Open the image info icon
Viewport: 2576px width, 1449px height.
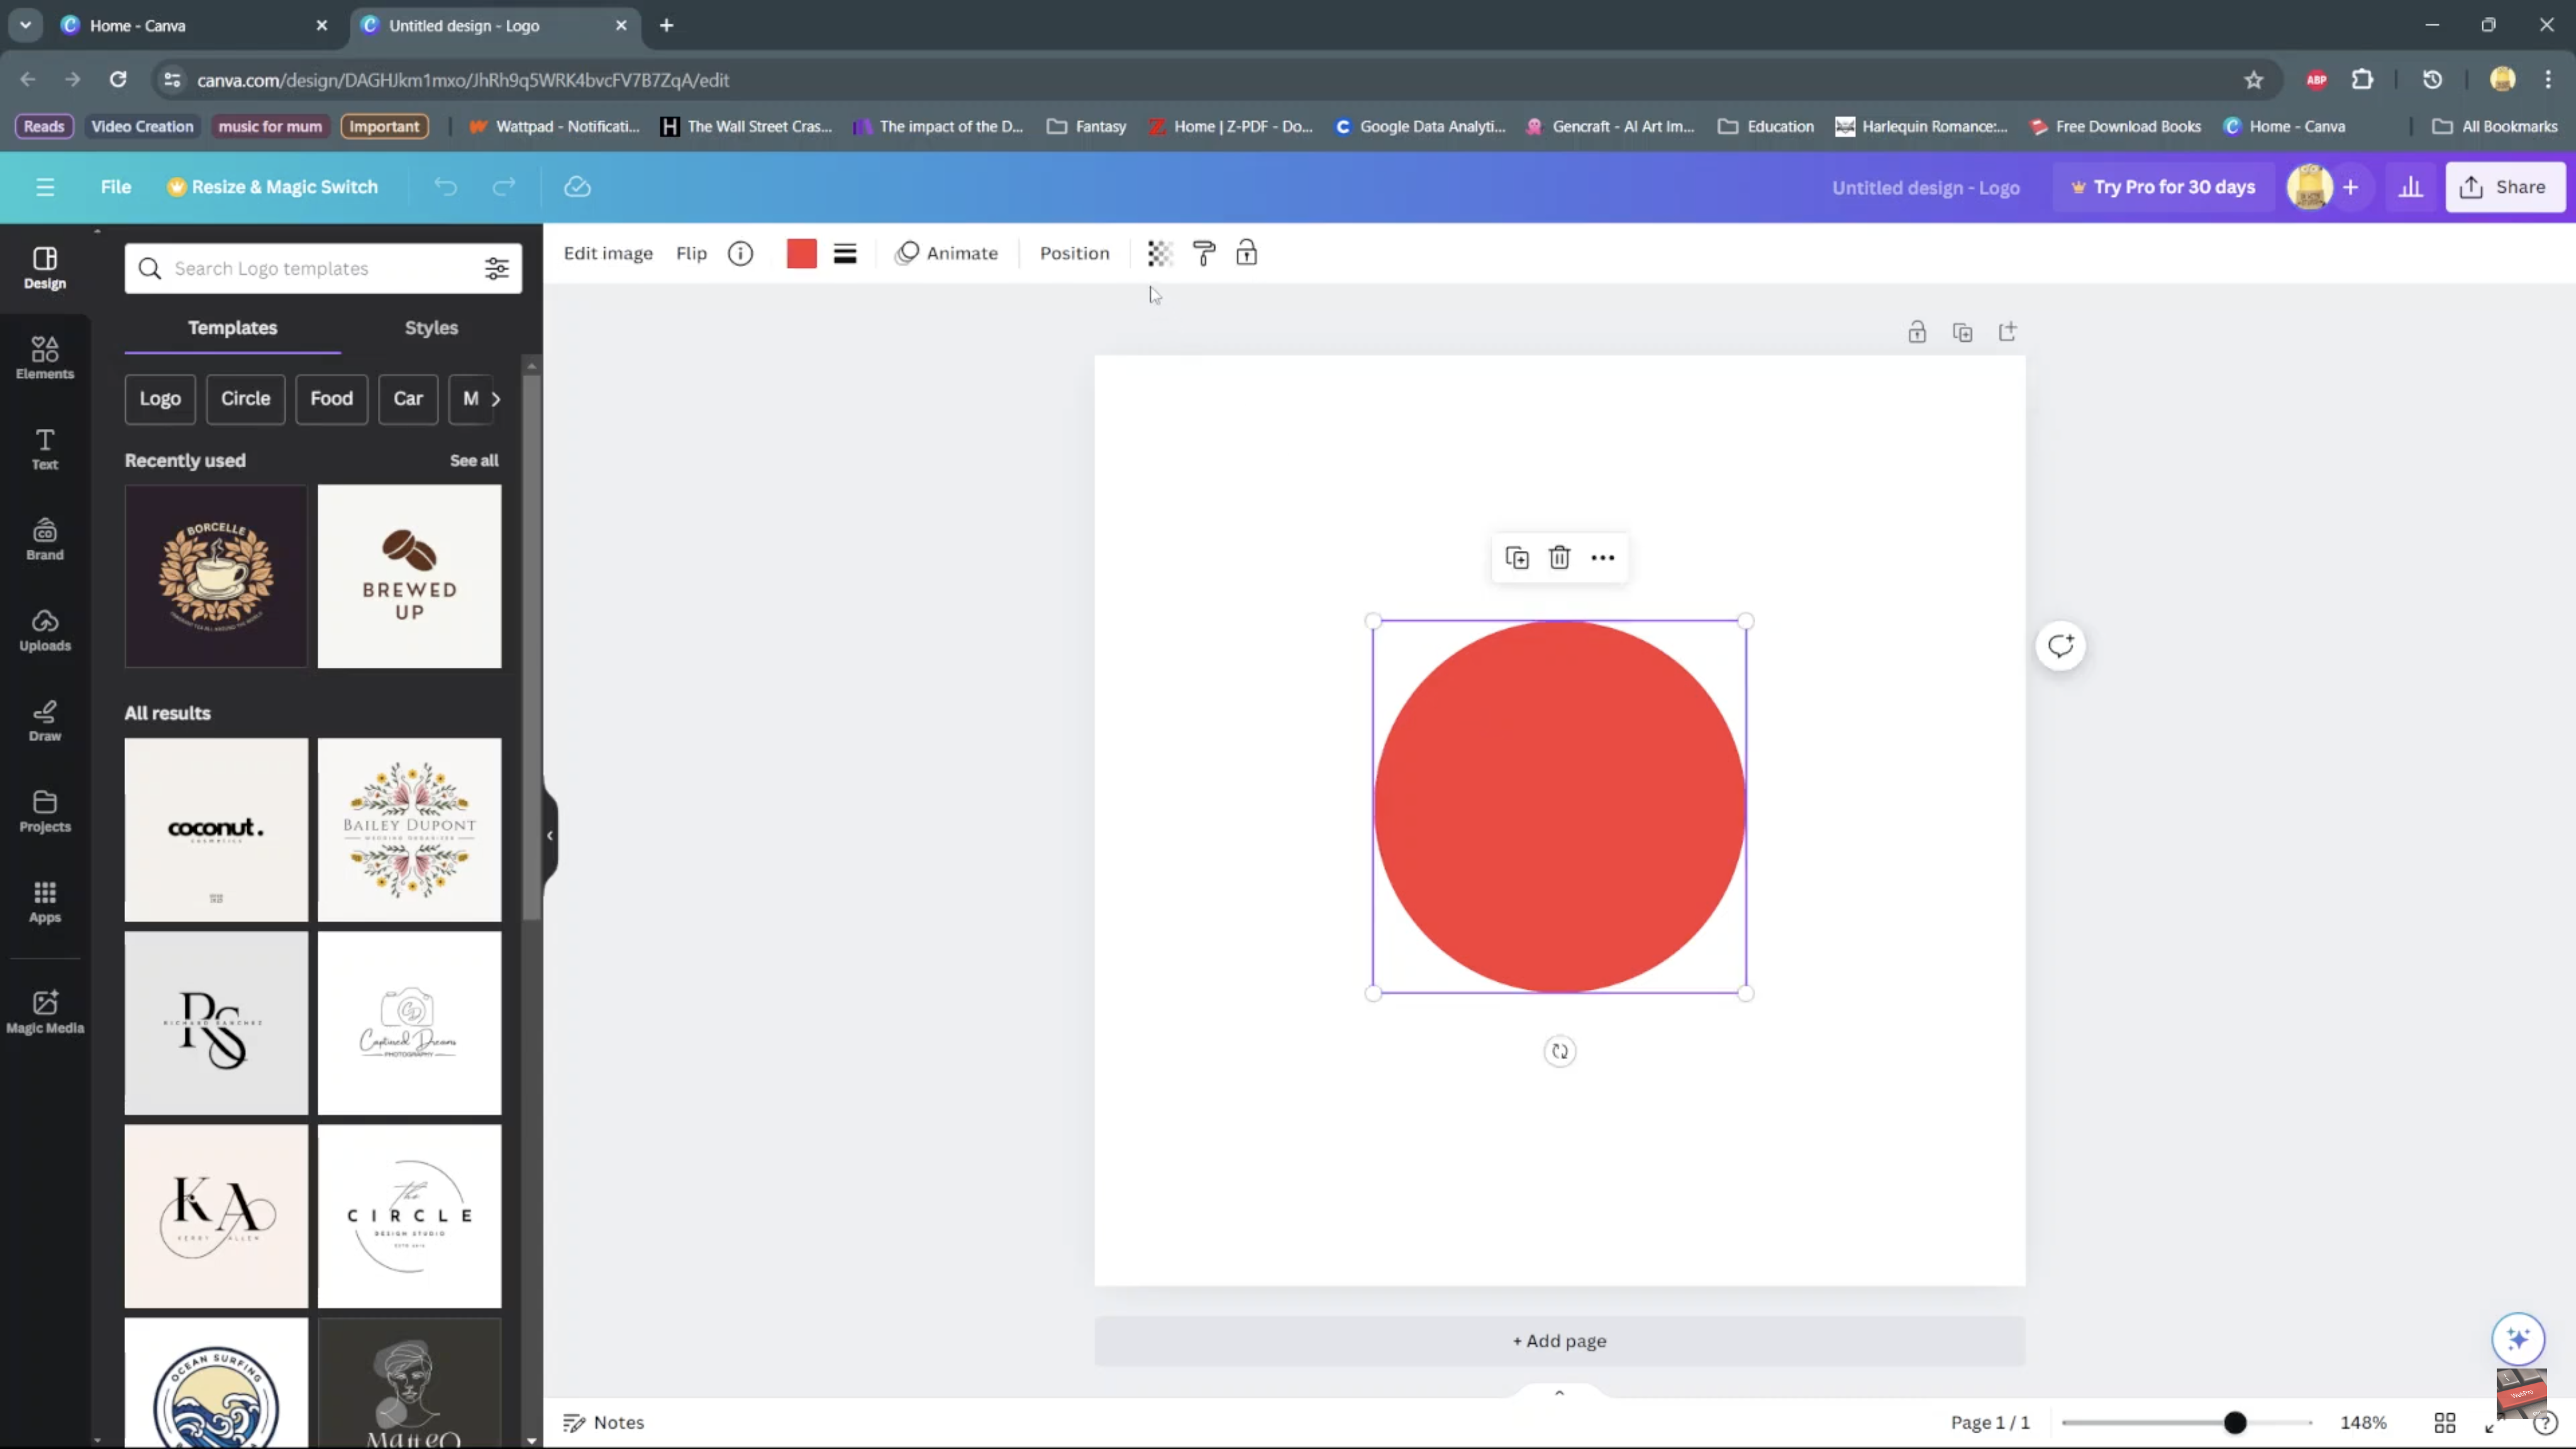(740, 253)
